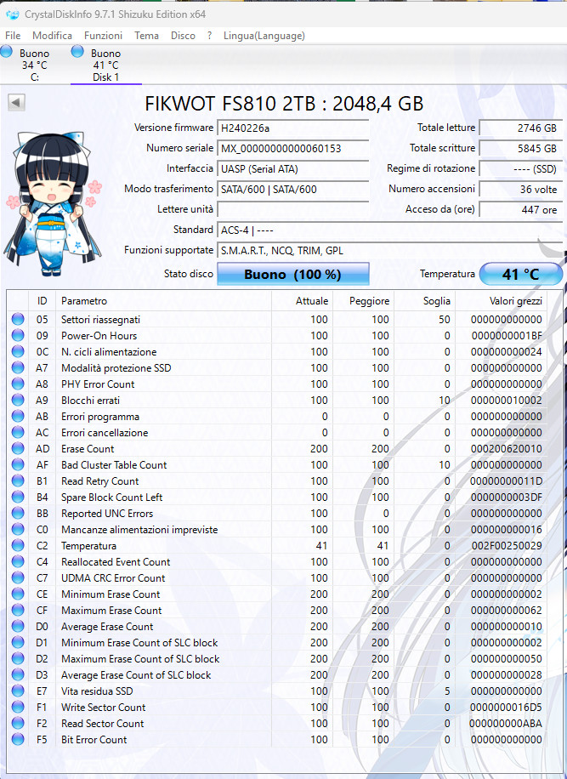Click status orb for Temperatura row
The image size is (567, 779).
[18, 545]
